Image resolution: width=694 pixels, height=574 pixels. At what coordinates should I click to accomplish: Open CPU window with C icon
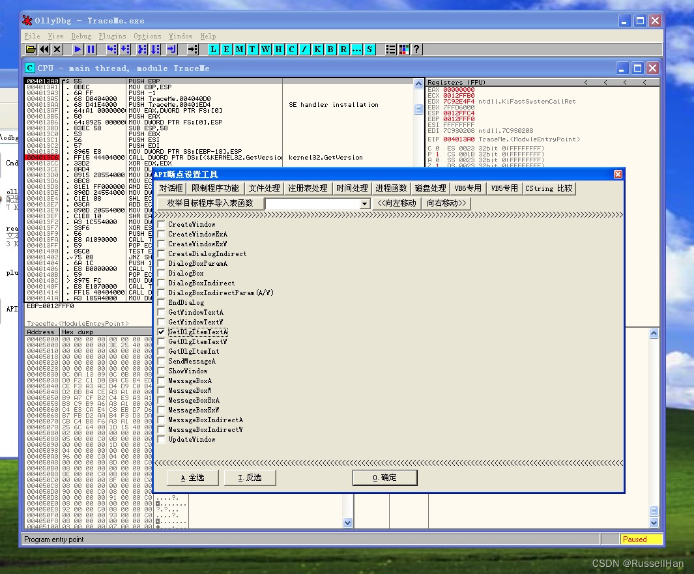pos(291,50)
